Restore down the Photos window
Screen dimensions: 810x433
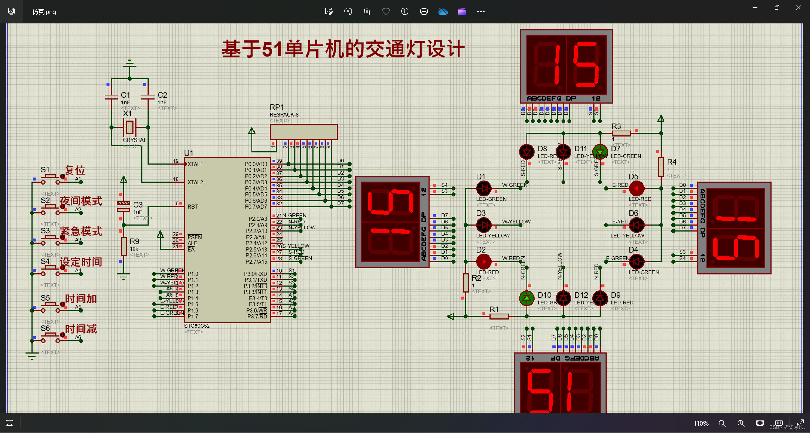click(x=777, y=8)
